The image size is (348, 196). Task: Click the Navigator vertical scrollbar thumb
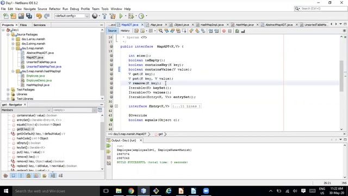(102, 136)
